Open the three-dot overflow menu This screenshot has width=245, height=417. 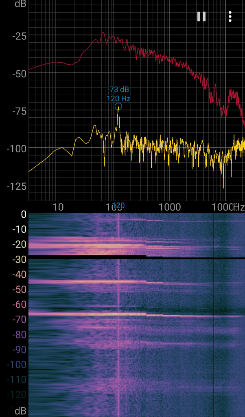pos(230,16)
